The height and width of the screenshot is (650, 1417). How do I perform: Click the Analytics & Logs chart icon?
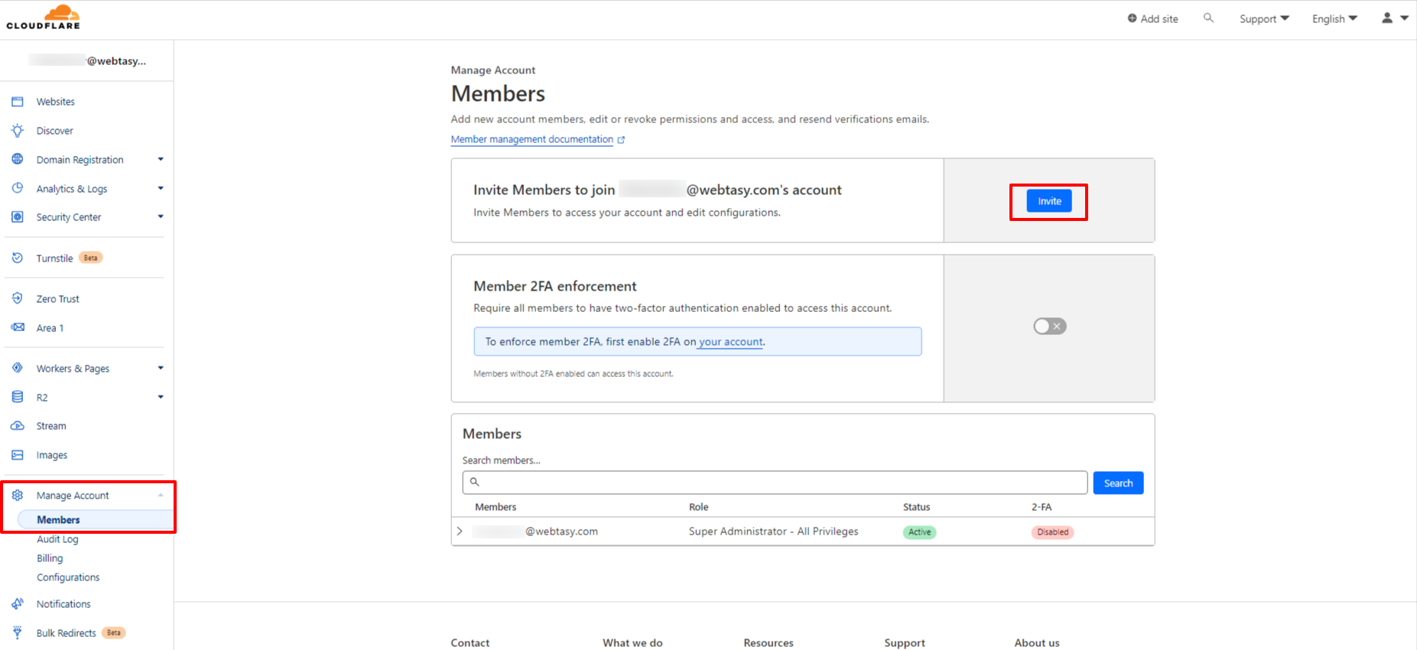click(x=18, y=188)
